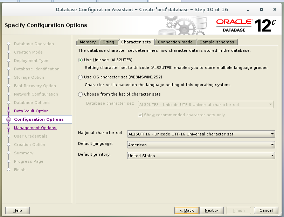Click the Progress Page step label

tap(29, 161)
